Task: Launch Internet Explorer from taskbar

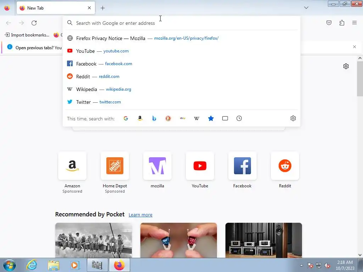Action: coord(32,265)
